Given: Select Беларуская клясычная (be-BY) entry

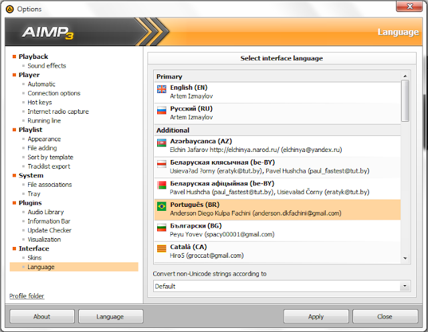Looking at the screenshot, I should click(278, 167).
